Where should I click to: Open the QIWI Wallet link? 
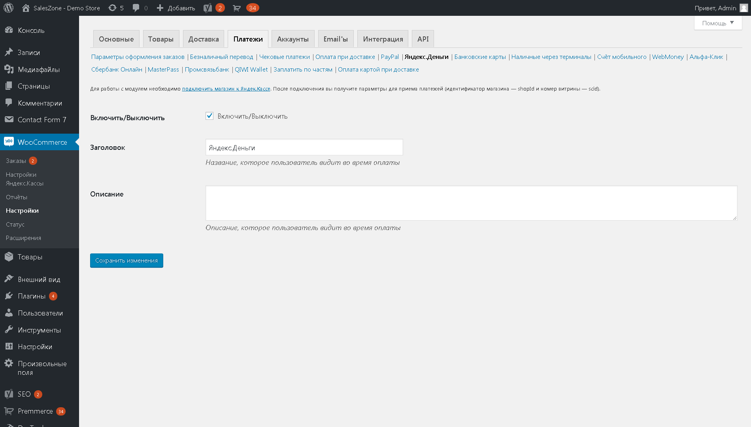pyautogui.click(x=251, y=70)
